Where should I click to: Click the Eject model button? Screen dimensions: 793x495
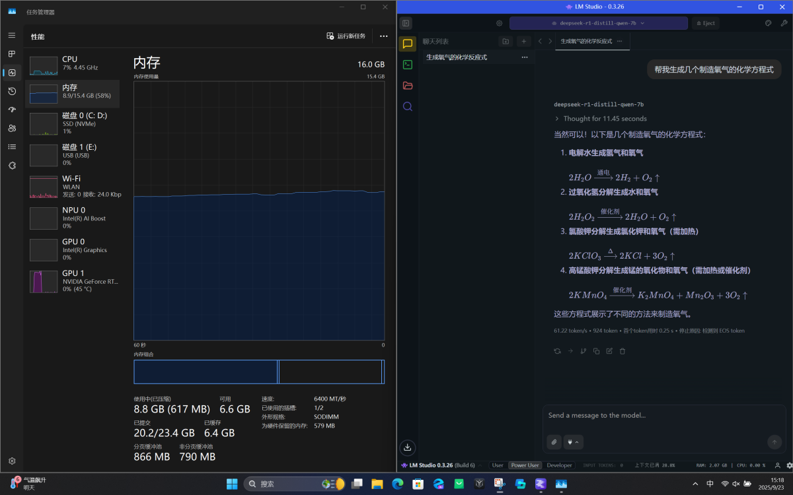point(705,23)
